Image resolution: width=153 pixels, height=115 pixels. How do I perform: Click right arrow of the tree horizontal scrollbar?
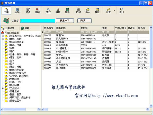pos(39,109)
